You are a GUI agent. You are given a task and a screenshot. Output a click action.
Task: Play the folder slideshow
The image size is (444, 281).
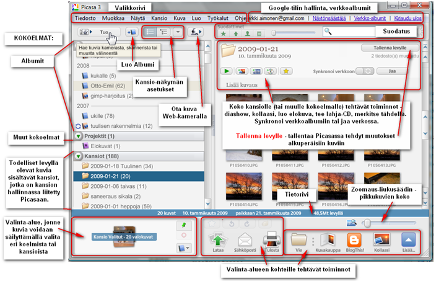click(x=227, y=71)
